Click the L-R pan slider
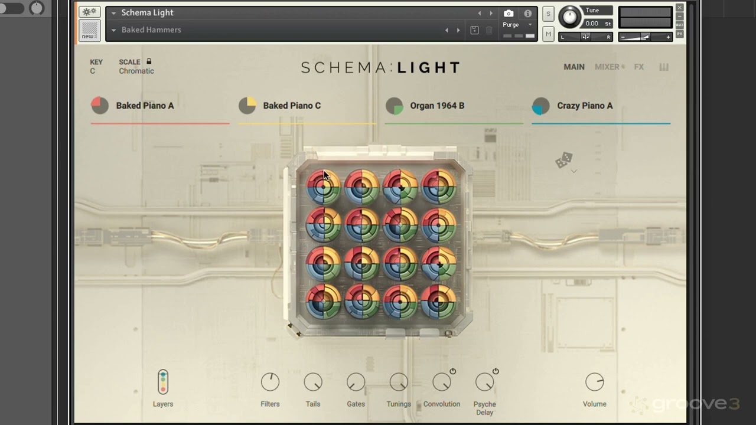This screenshot has height=425, width=756. click(x=585, y=37)
